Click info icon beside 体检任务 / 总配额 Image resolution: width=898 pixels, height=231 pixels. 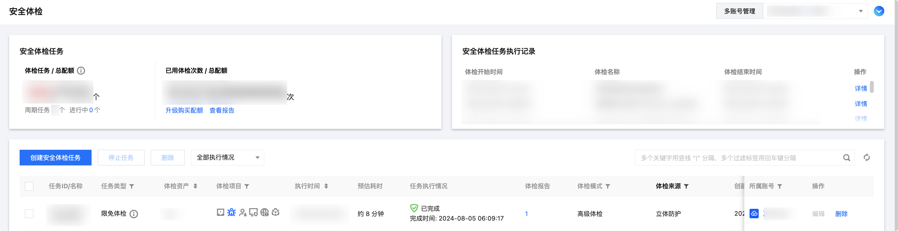(81, 70)
